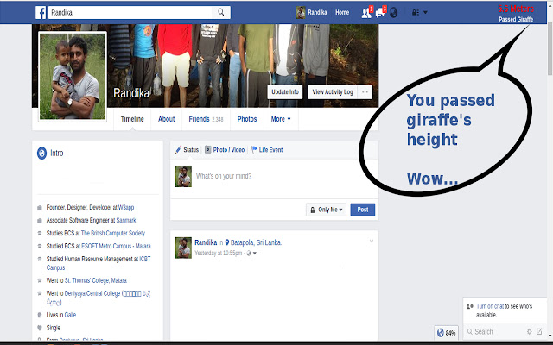The image size is (553, 345).
Task: Click View Activity Log button
Action: point(333,92)
